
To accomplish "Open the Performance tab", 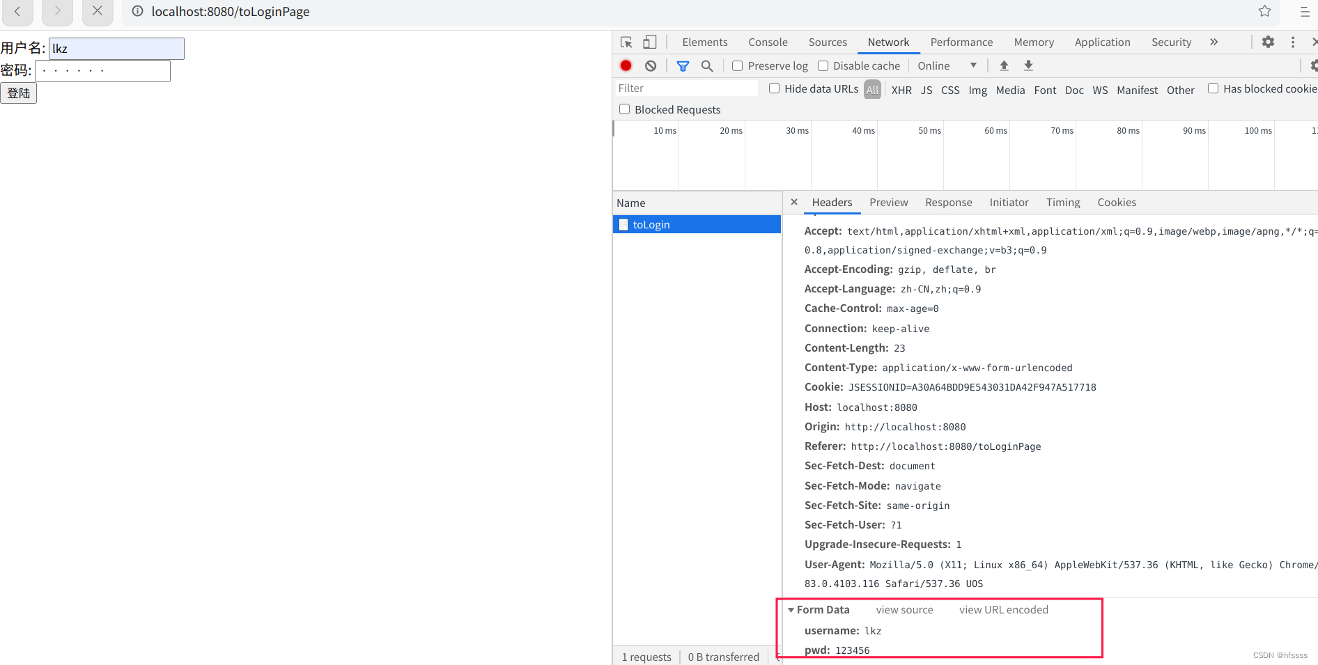I will (961, 42).
